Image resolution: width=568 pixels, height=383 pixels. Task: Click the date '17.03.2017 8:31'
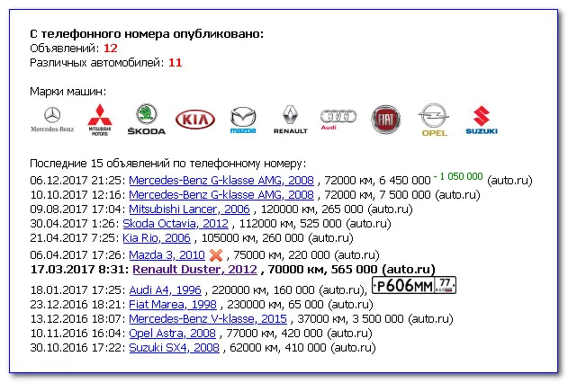(79, 270)
